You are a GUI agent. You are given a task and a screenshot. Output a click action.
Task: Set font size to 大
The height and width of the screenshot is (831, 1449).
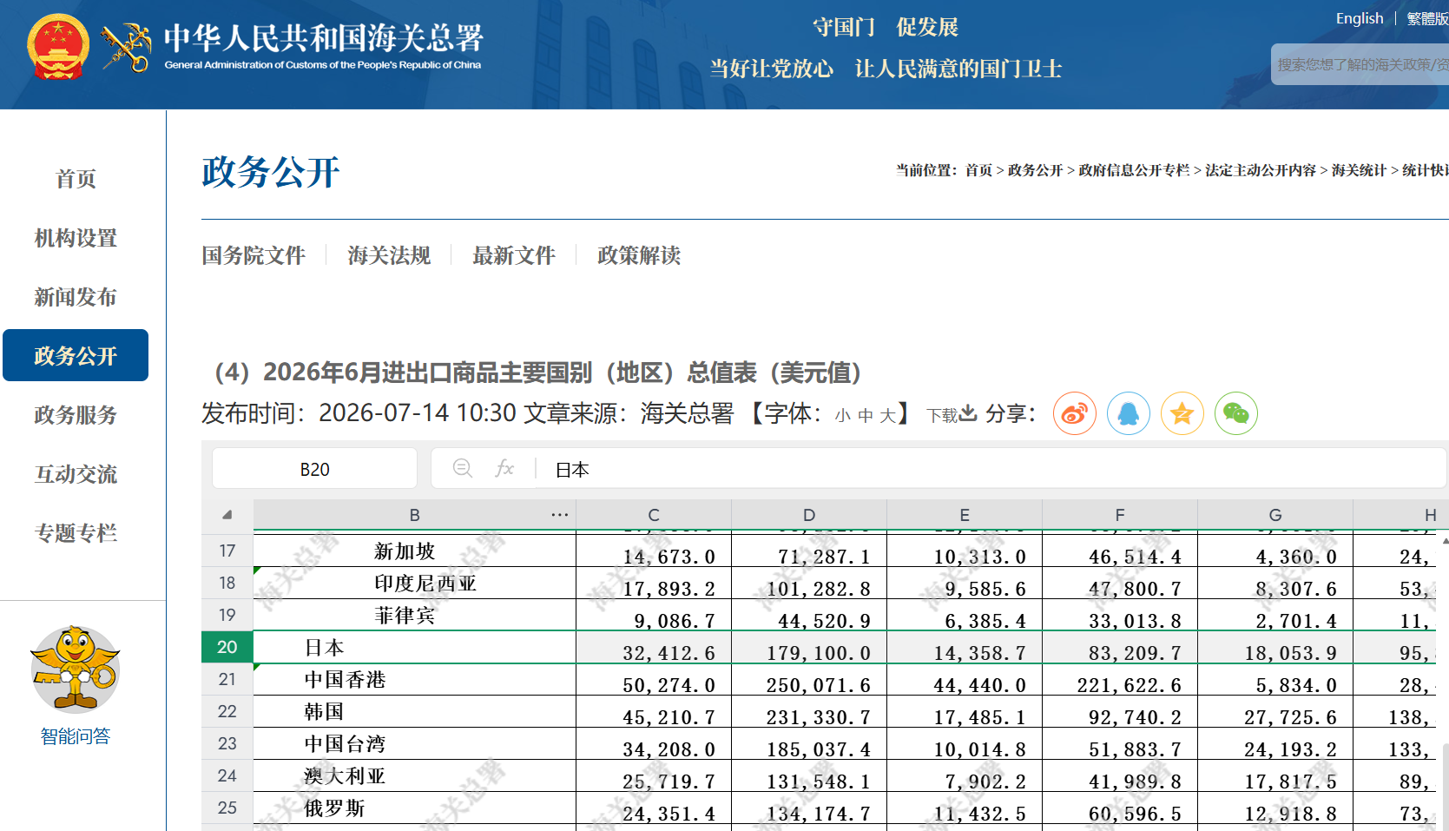pos(887,416)
